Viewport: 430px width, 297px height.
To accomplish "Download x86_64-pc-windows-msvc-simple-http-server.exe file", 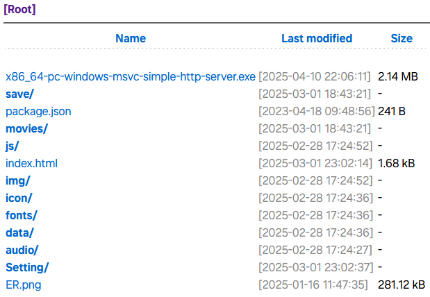I will coord(131,76).
